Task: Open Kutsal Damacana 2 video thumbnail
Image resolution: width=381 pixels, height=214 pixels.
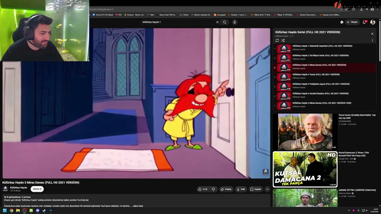Action: coord(305,169)
